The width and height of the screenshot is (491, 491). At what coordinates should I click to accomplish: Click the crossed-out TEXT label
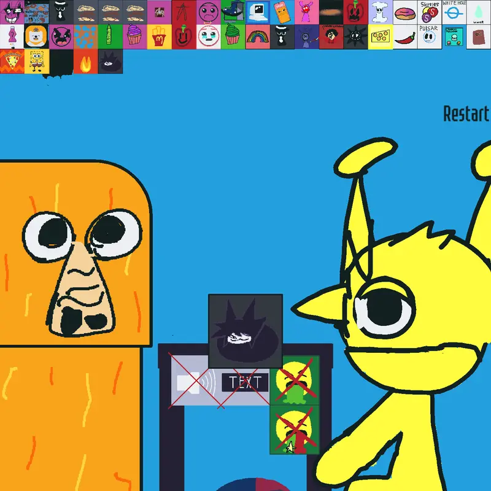(x=245, y=382)
